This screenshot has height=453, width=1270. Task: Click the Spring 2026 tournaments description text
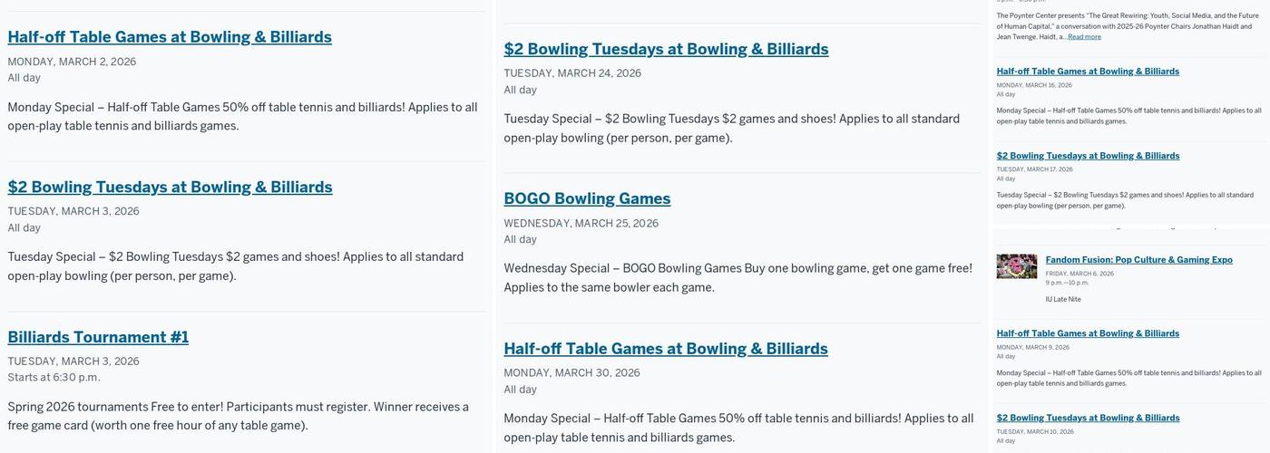pyautogui.click(x=238, y=416)
